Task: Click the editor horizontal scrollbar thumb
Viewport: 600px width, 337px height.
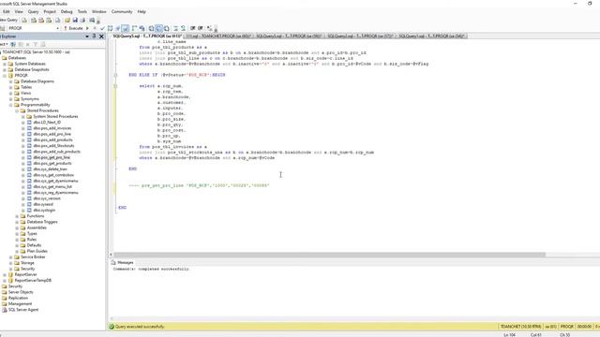Action: click(x=329, y=255)
